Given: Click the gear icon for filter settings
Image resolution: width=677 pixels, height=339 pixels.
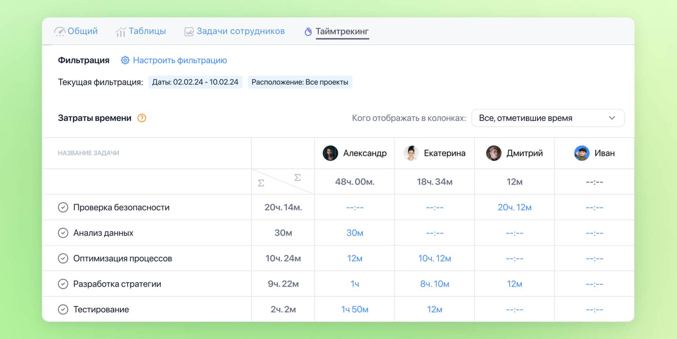Looking at the screenshot, I should pos(125,60).
